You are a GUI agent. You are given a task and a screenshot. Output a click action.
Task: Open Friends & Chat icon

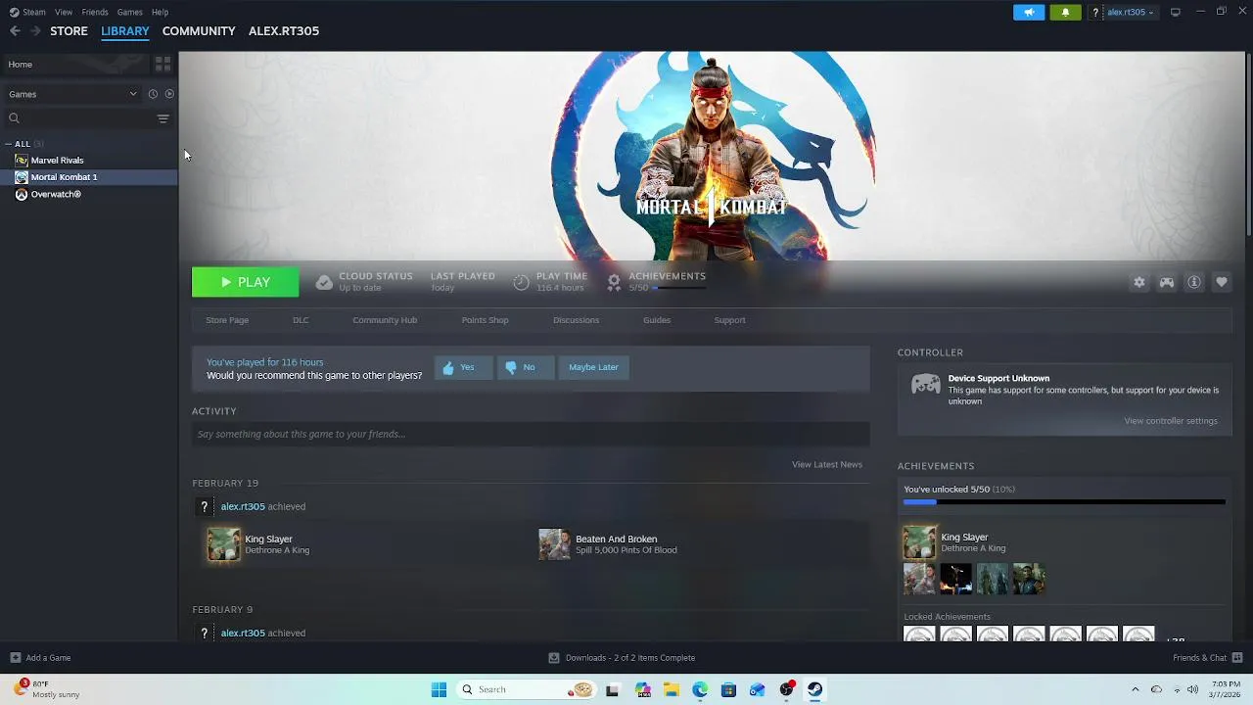(x=1237, y=658)
